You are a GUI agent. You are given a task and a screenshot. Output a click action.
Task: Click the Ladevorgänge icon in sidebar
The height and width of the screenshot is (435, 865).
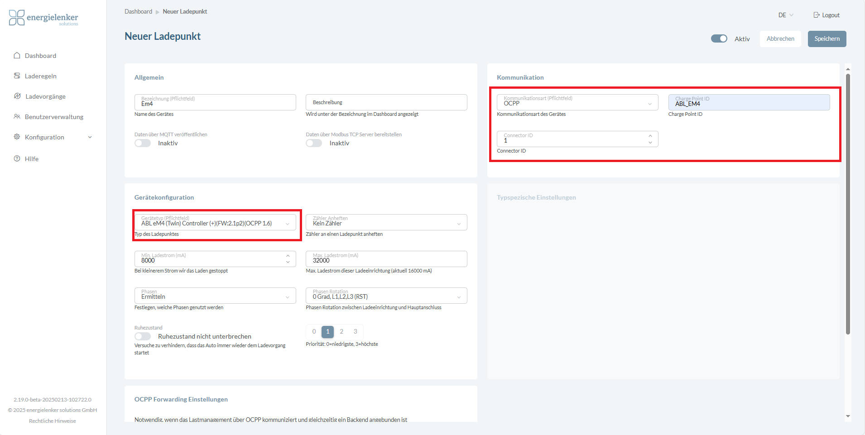point(17,96)
